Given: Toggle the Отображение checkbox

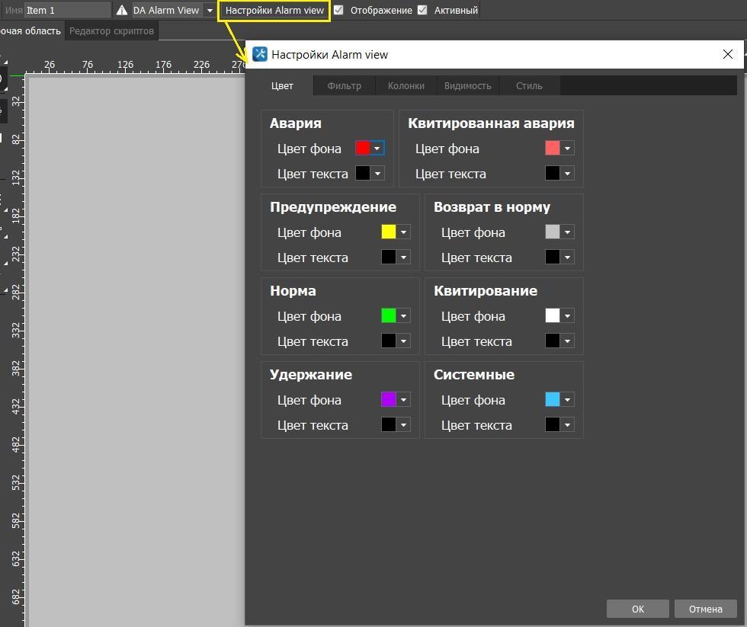Looking at the screenshot, I should [338, 11].
